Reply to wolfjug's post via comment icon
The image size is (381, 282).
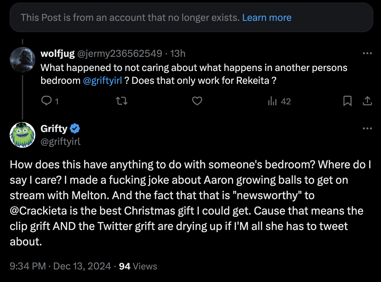point(46,101)
